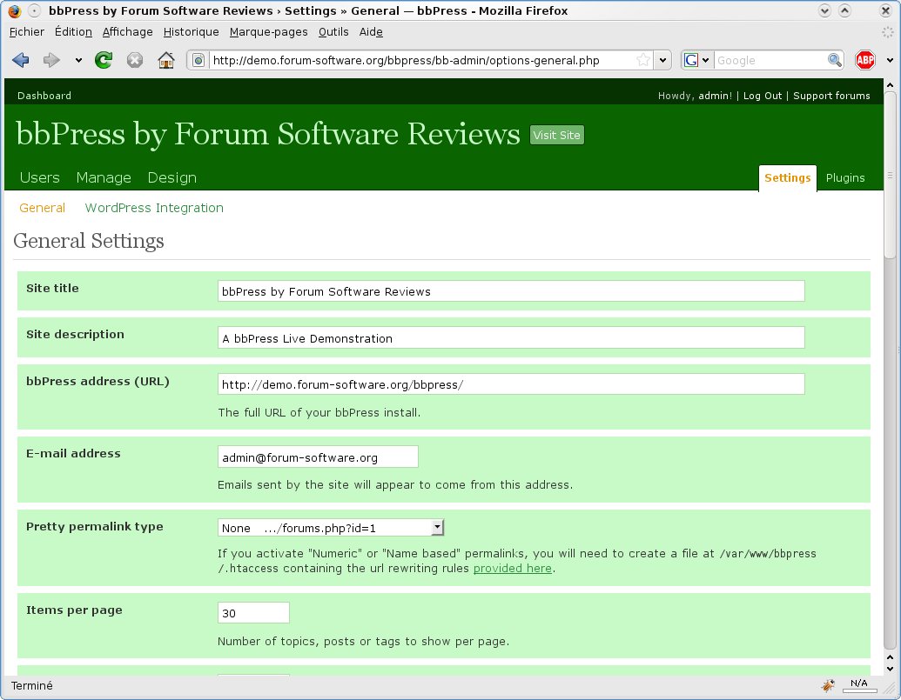901x700 pixels.
Task: Open the Historique menu
Action: (x=191, y=32)
